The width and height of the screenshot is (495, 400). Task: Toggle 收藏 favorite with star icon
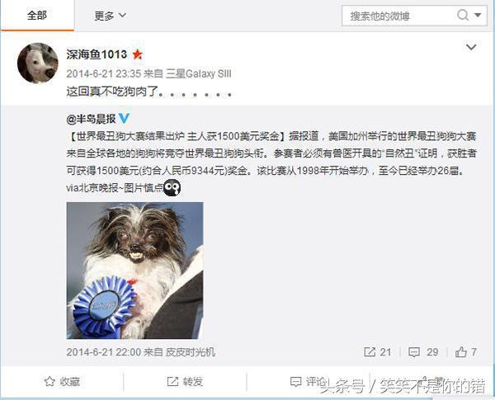pos(62,382)
